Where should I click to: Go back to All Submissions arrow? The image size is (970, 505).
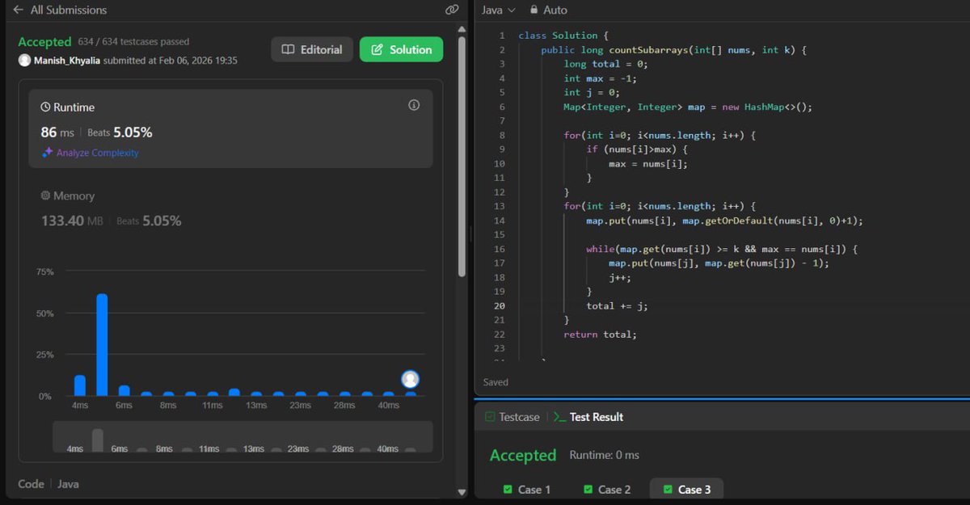point(18,10)
